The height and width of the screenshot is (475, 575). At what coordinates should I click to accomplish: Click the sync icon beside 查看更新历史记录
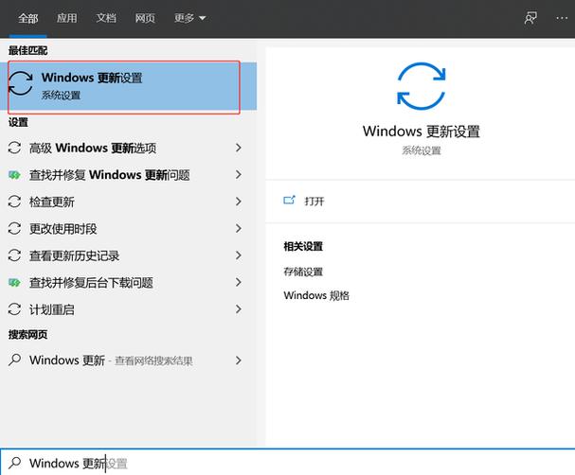14,255
